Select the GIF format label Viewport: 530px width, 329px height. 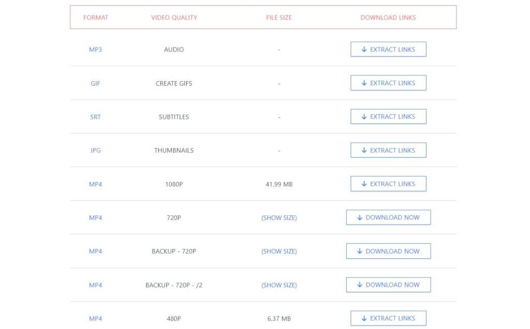point(96,83)
